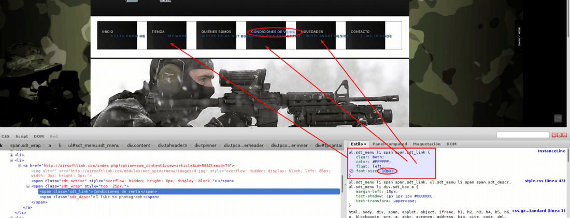
Task: Click the ul.sdt_menu li span span.sdt_link selector
Action: tap(388, 152)
